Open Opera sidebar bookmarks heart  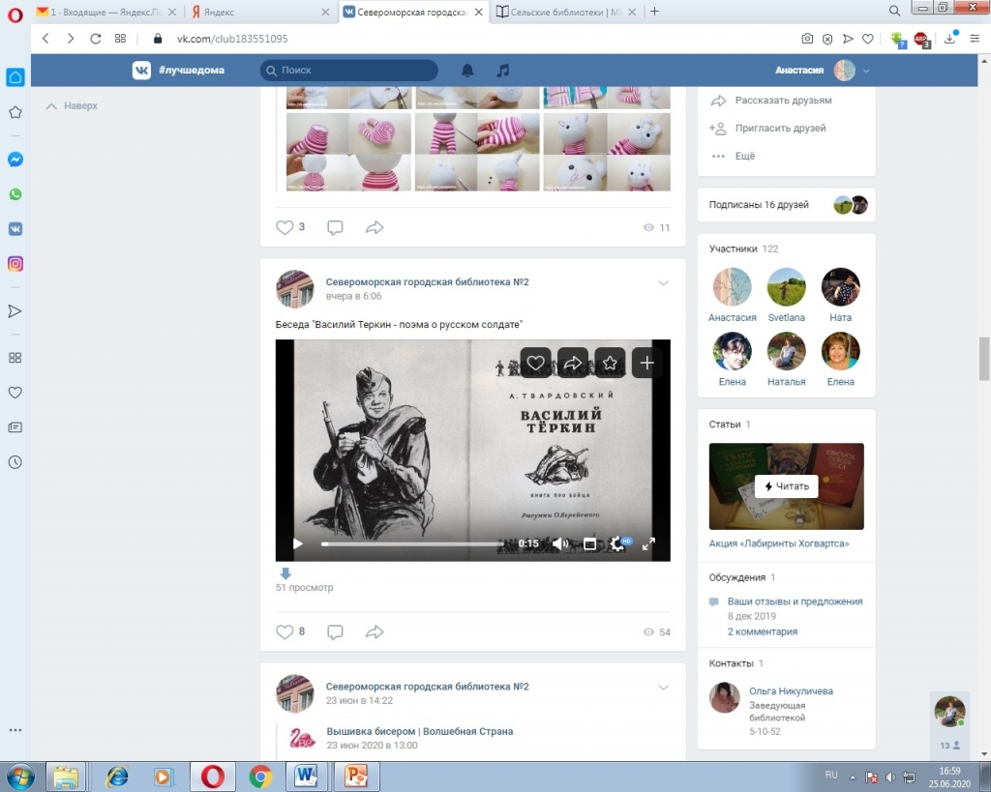pos(15,393)
